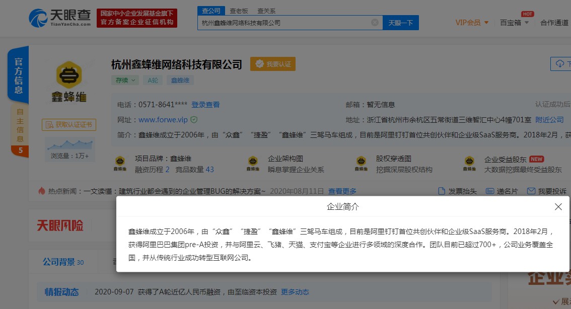This screenshot has height=309, width=571.
Task: Click the 我要认证 button
Action: (273, 64)
